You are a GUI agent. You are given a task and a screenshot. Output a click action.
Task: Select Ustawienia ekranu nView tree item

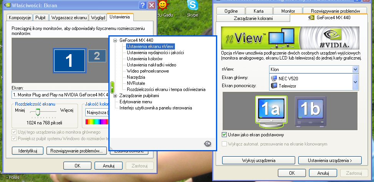150,46
